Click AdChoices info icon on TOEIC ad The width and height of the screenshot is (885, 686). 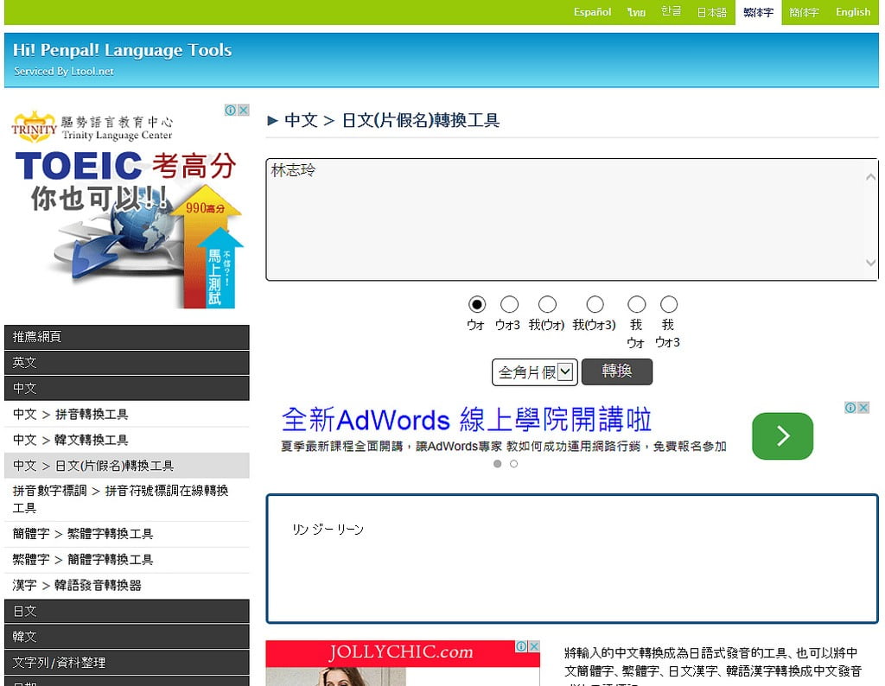tap(231, 111)
